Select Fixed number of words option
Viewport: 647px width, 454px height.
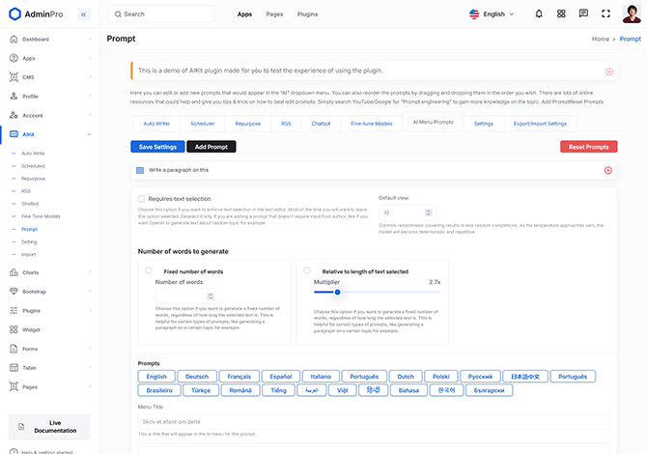[x=149, y=271]
